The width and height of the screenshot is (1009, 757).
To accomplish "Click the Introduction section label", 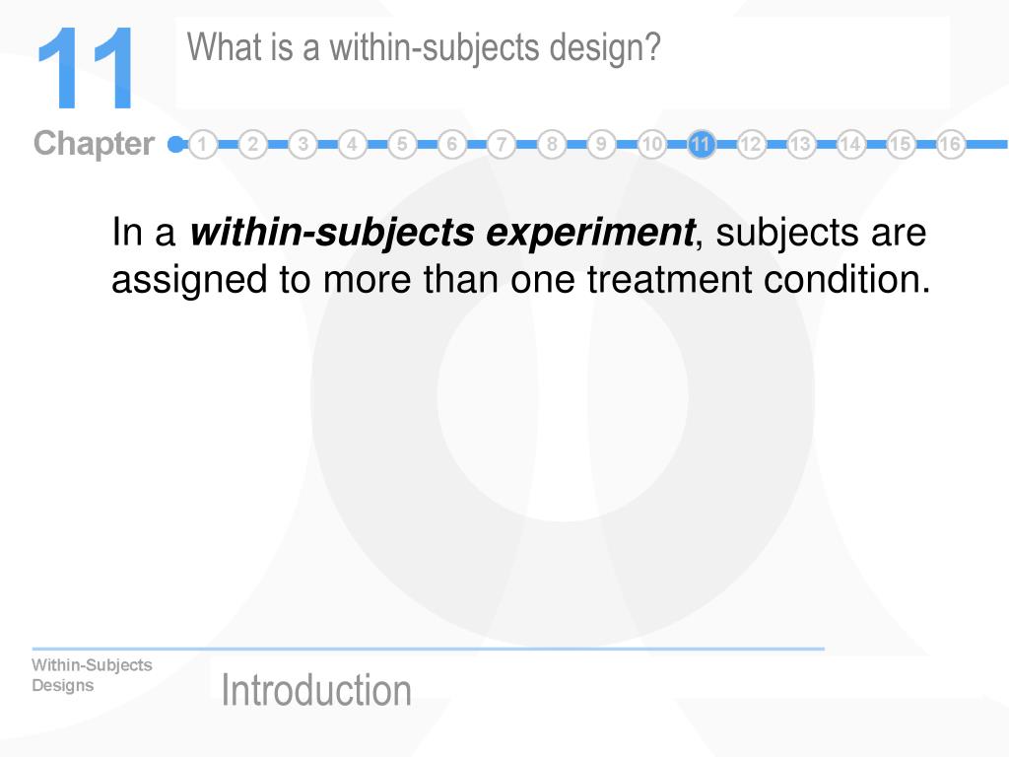I will (316, 690).
